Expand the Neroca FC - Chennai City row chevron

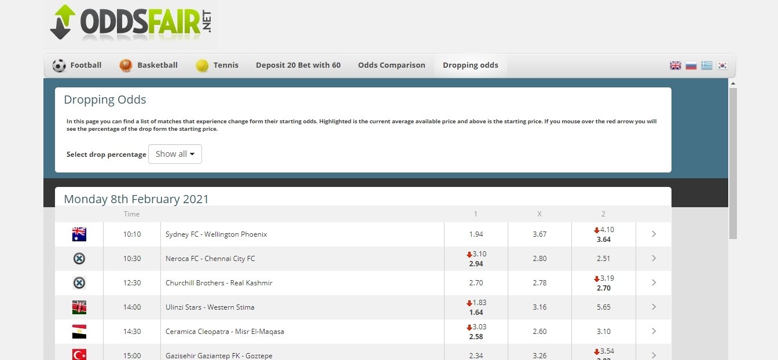point(654,259)
